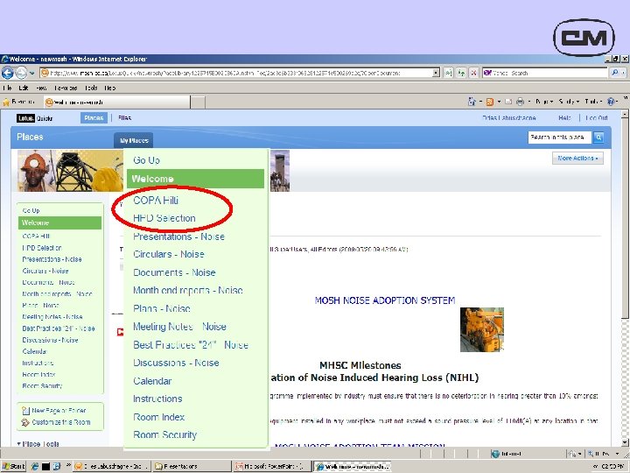Click the Home icon in command bar
Screen dimensions: 630x473
(x=472, y=102)
